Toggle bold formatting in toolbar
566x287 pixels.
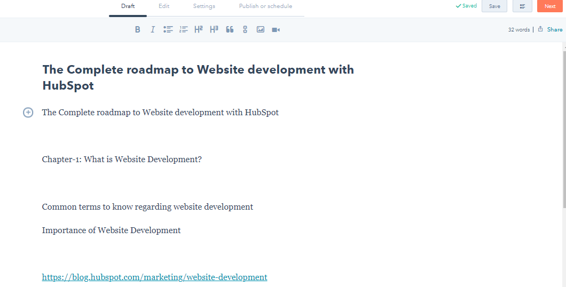point(138,29)
